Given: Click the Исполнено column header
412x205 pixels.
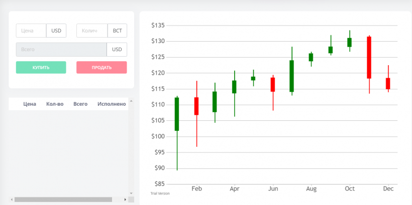Looking at the screenshot, I should [x=112, y=104].
